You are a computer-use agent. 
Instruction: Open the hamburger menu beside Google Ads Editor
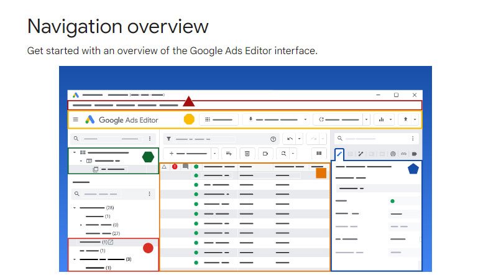click(x=76, y=119)
